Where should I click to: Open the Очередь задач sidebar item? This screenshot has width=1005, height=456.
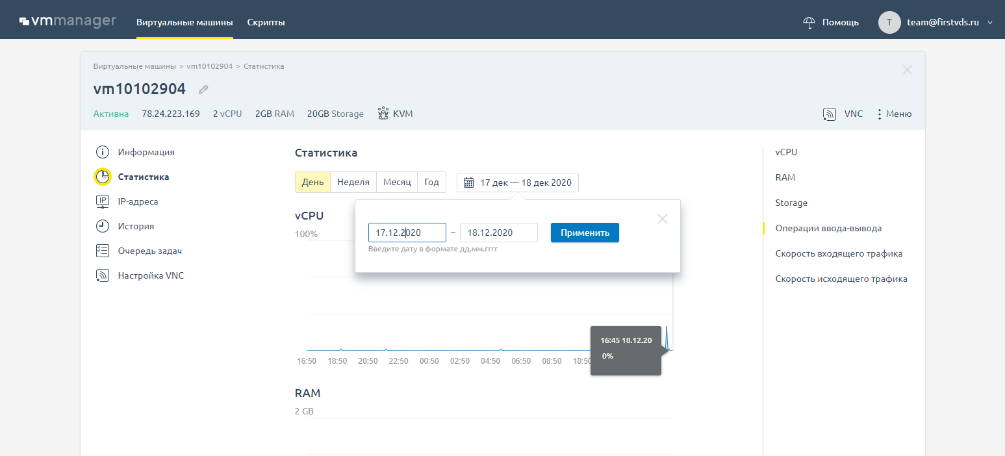pos(150,251)
